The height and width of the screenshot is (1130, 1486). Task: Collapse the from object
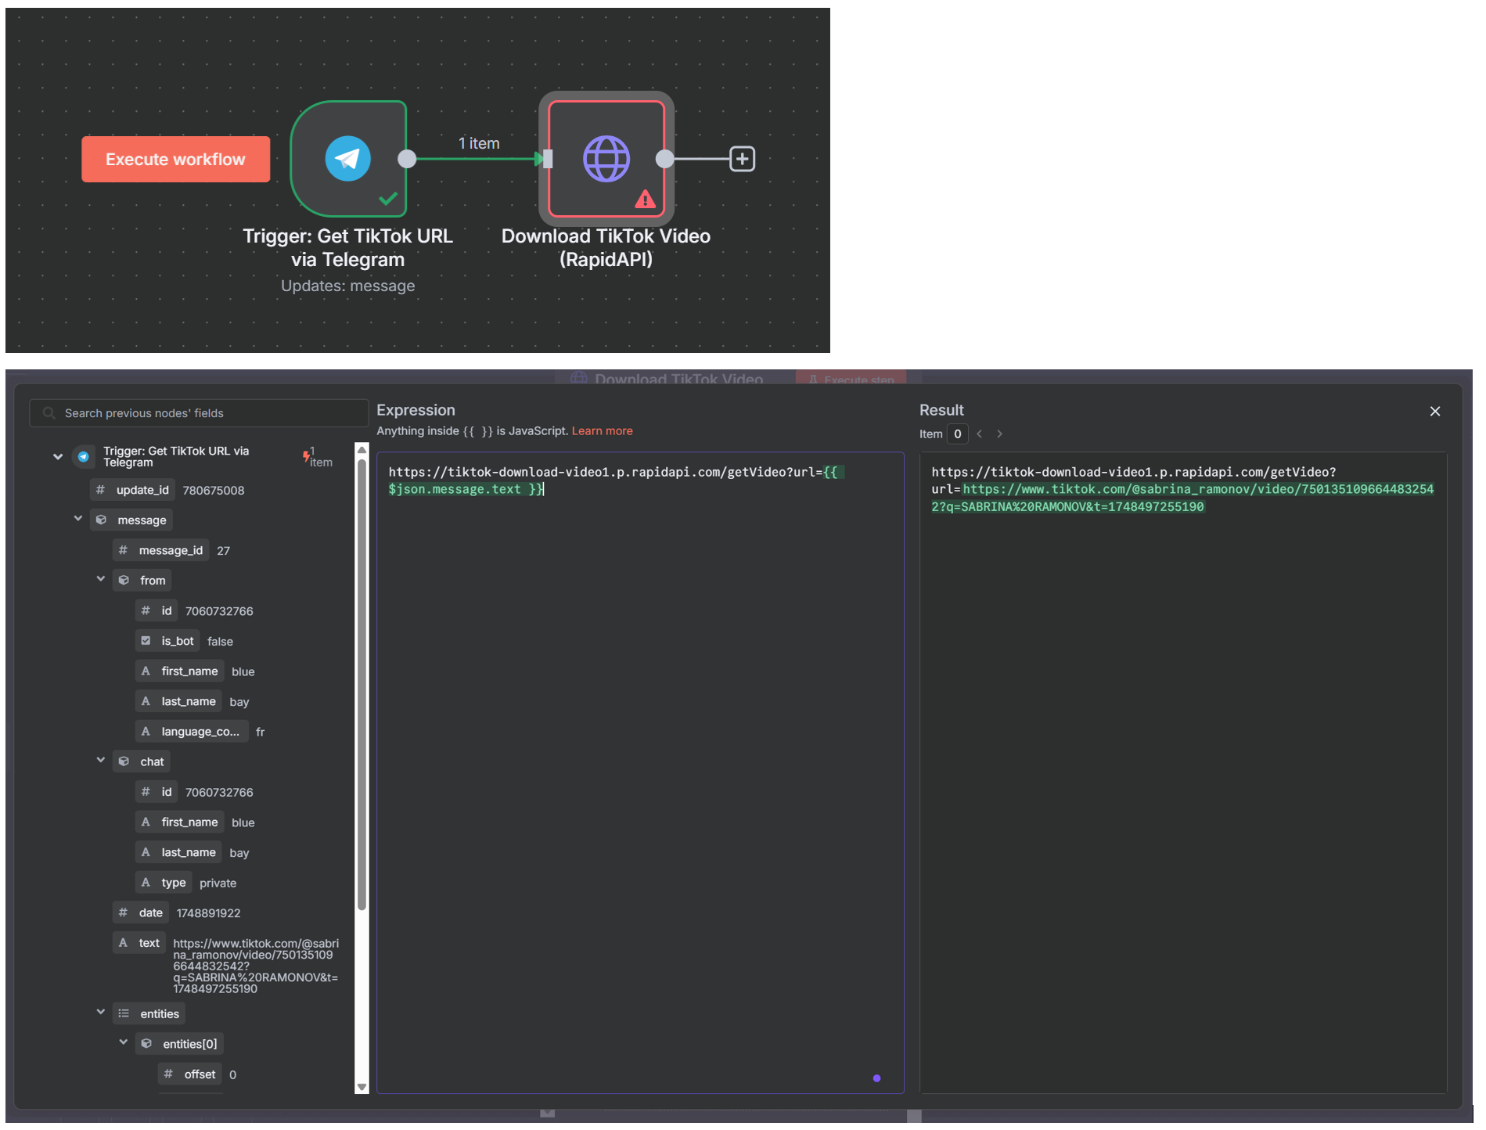101,579
